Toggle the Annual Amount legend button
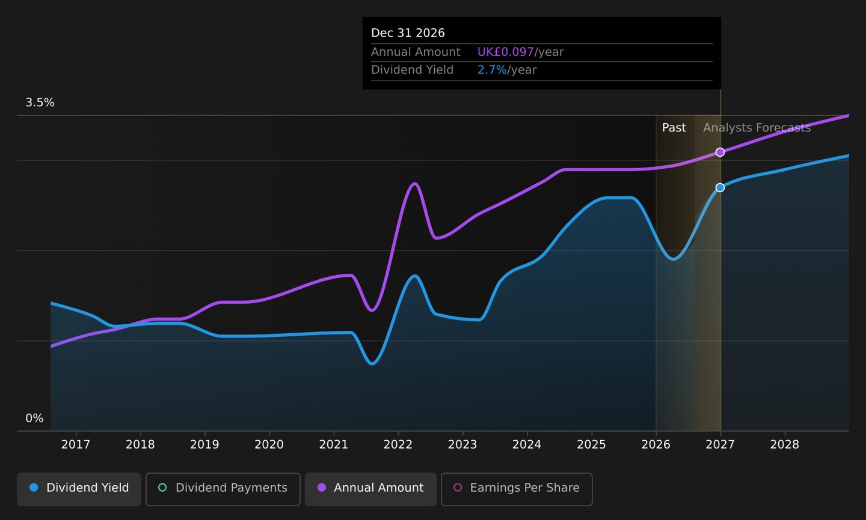The height and width of the screenshot is (520, 866). [370, 489]
